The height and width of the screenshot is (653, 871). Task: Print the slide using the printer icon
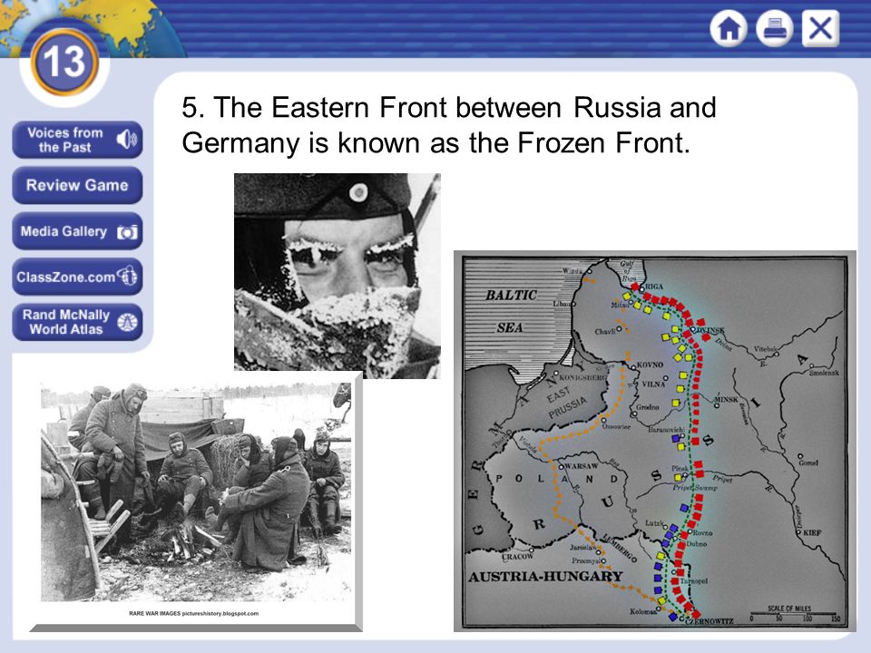click(774, 28)
